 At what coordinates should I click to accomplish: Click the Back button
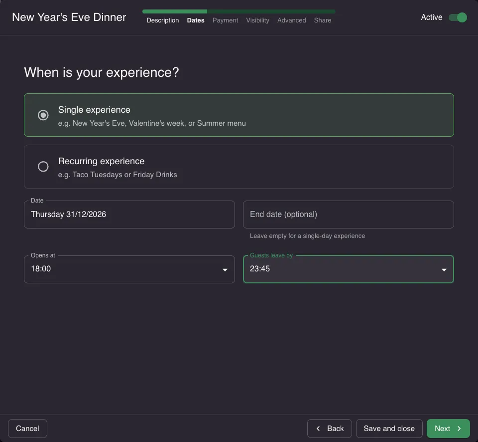tap(329, 429)
